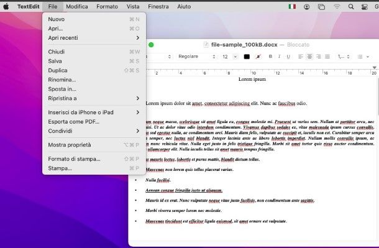379x248 pixels.
Task: Choose Stampa... from the File menu
Action: pyautogui.click(x=94, y=168)
